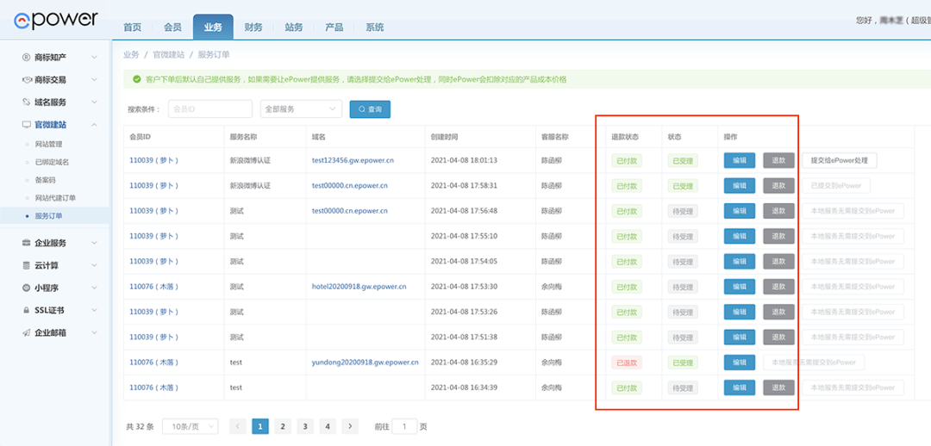931x446 pixels.
Task: Switch to the 财务 top tab
Action: pos(253,28)
